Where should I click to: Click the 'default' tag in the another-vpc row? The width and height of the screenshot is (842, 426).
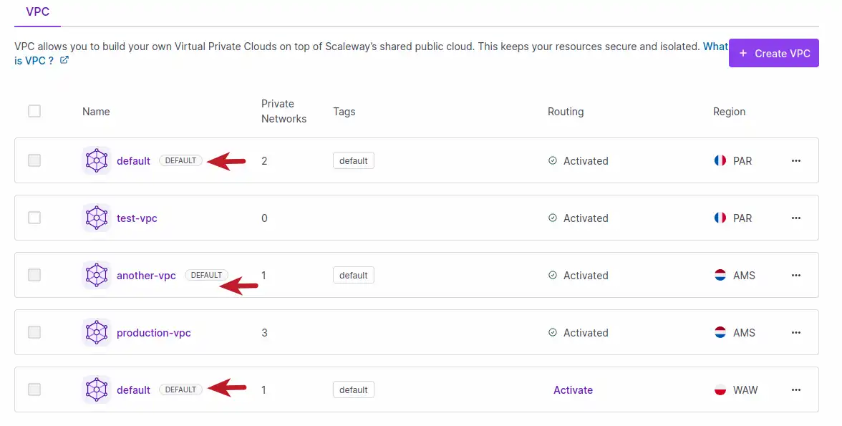(x=354, y=275)
